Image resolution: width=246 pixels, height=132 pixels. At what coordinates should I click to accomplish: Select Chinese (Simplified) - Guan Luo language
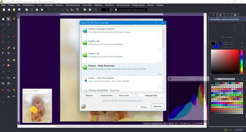(x=121, y=90)
